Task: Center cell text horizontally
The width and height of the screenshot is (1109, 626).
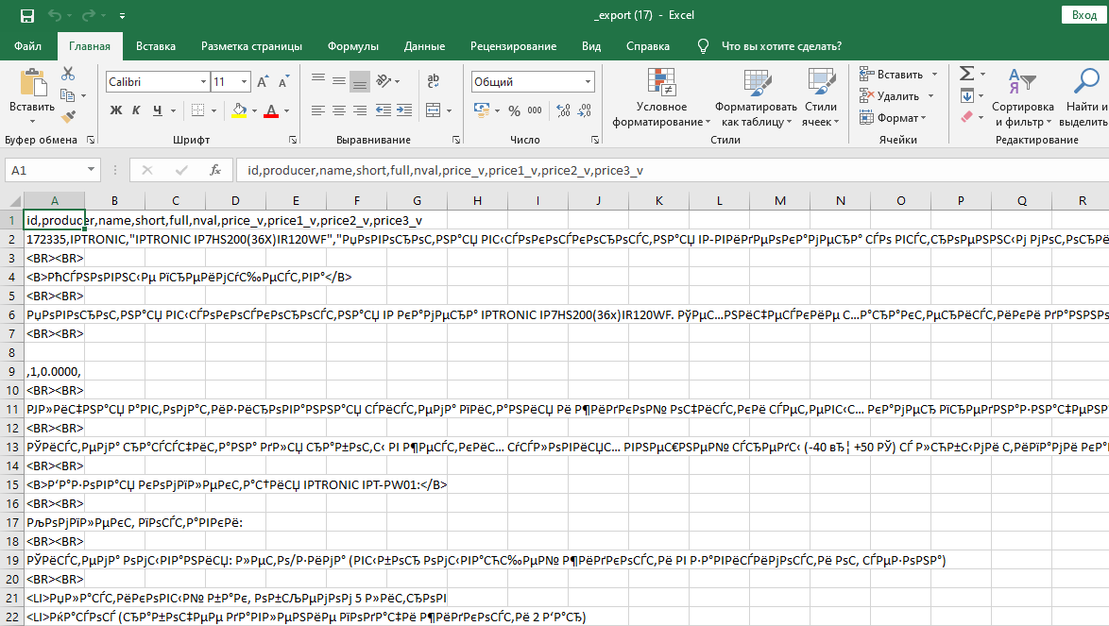Action: (339, 110)
